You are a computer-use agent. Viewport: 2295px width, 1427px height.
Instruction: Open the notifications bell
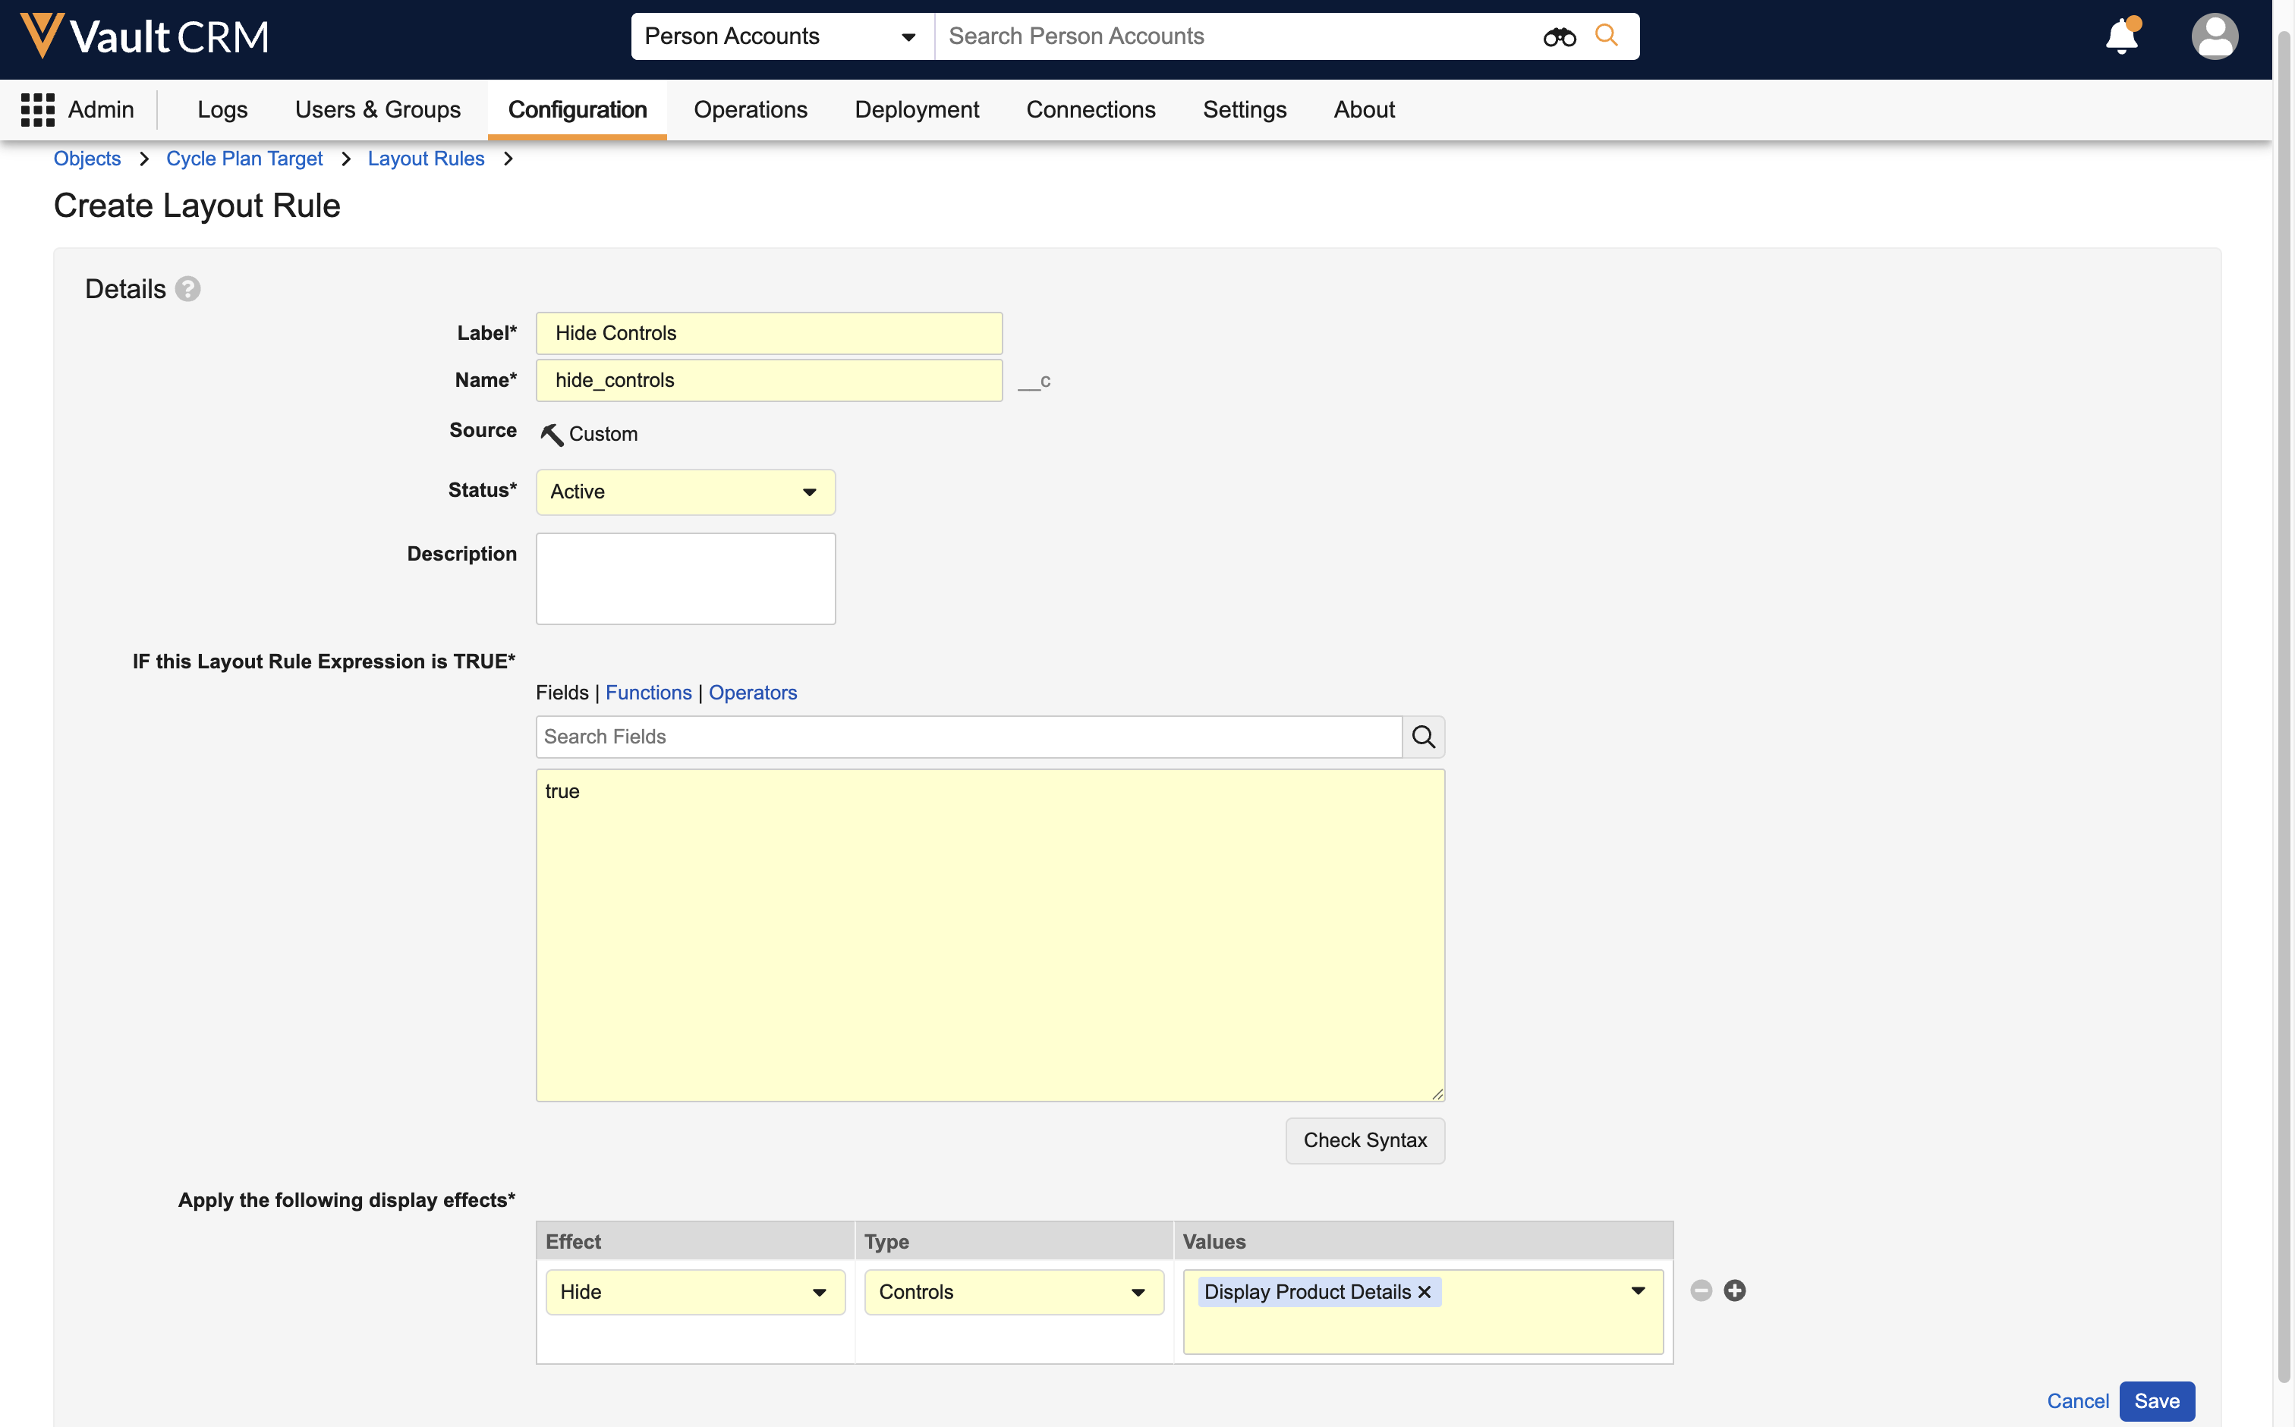point(2121,37)
